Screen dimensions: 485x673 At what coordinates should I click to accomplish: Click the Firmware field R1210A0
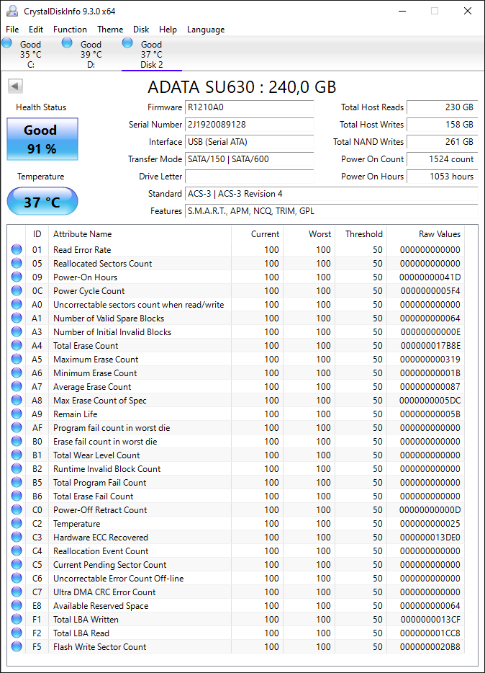(x=250, y=107)
